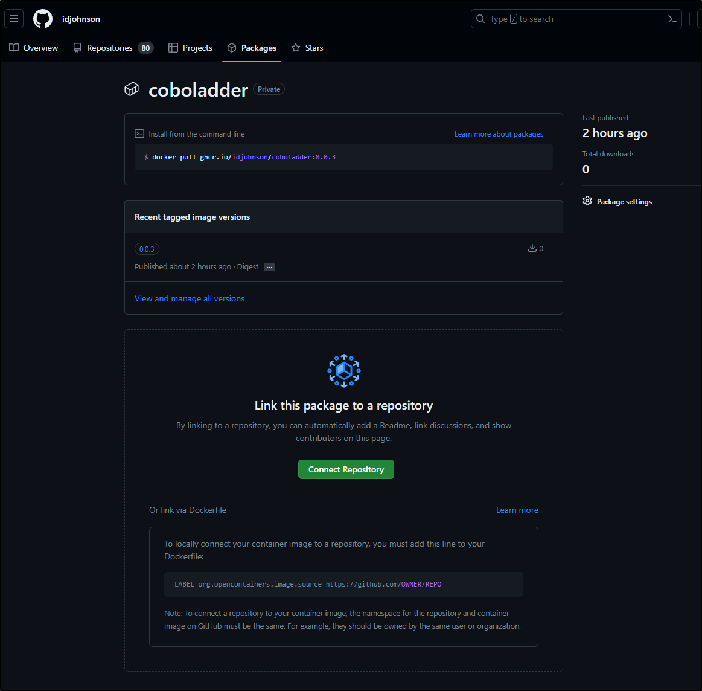This screenshot has width=702, height=691.
Task: Click the search input field
Action: pyautogui.click(x=576, y=19)
